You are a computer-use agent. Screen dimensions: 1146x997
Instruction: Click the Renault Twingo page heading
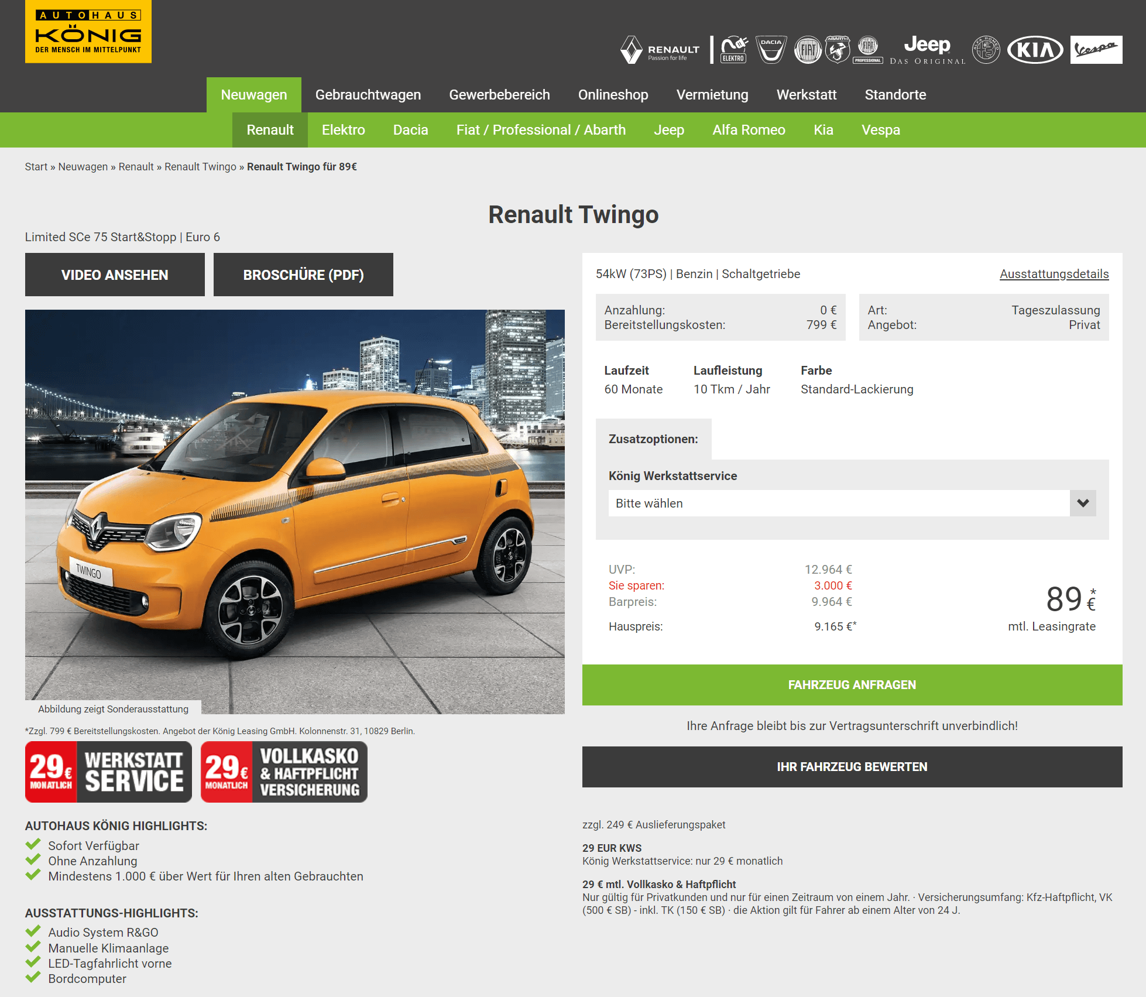coord(574,214)
